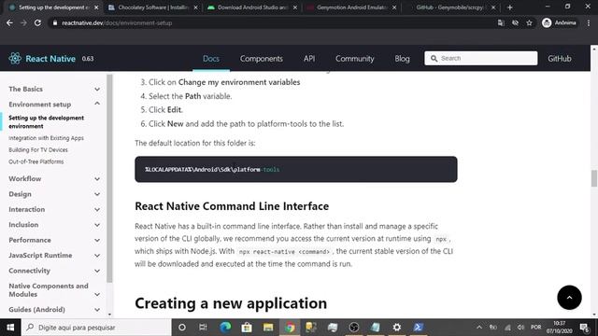Open File Explorer from the taskbar
This screenshot has height=336, width=598.
(x=268, y=328)
